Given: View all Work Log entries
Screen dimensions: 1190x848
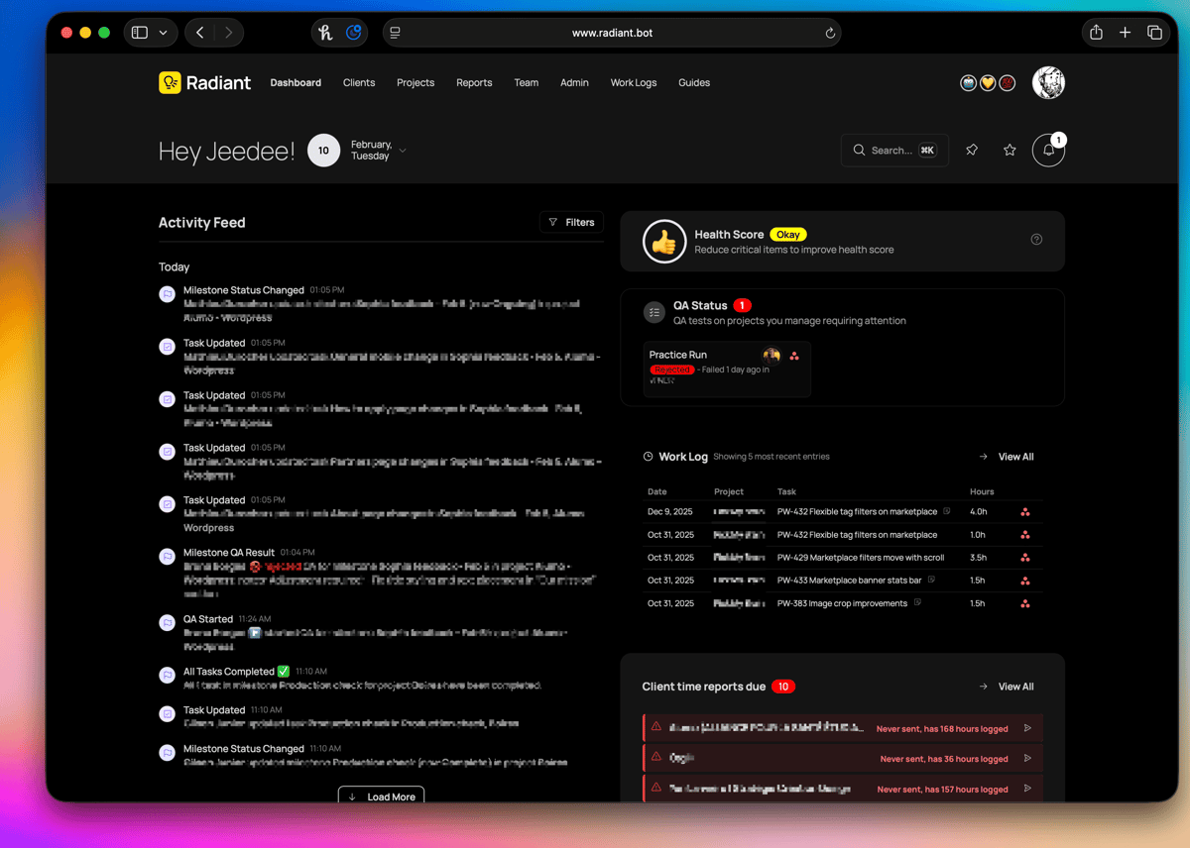Looking at the screenshot, I should coord(1007,457).
